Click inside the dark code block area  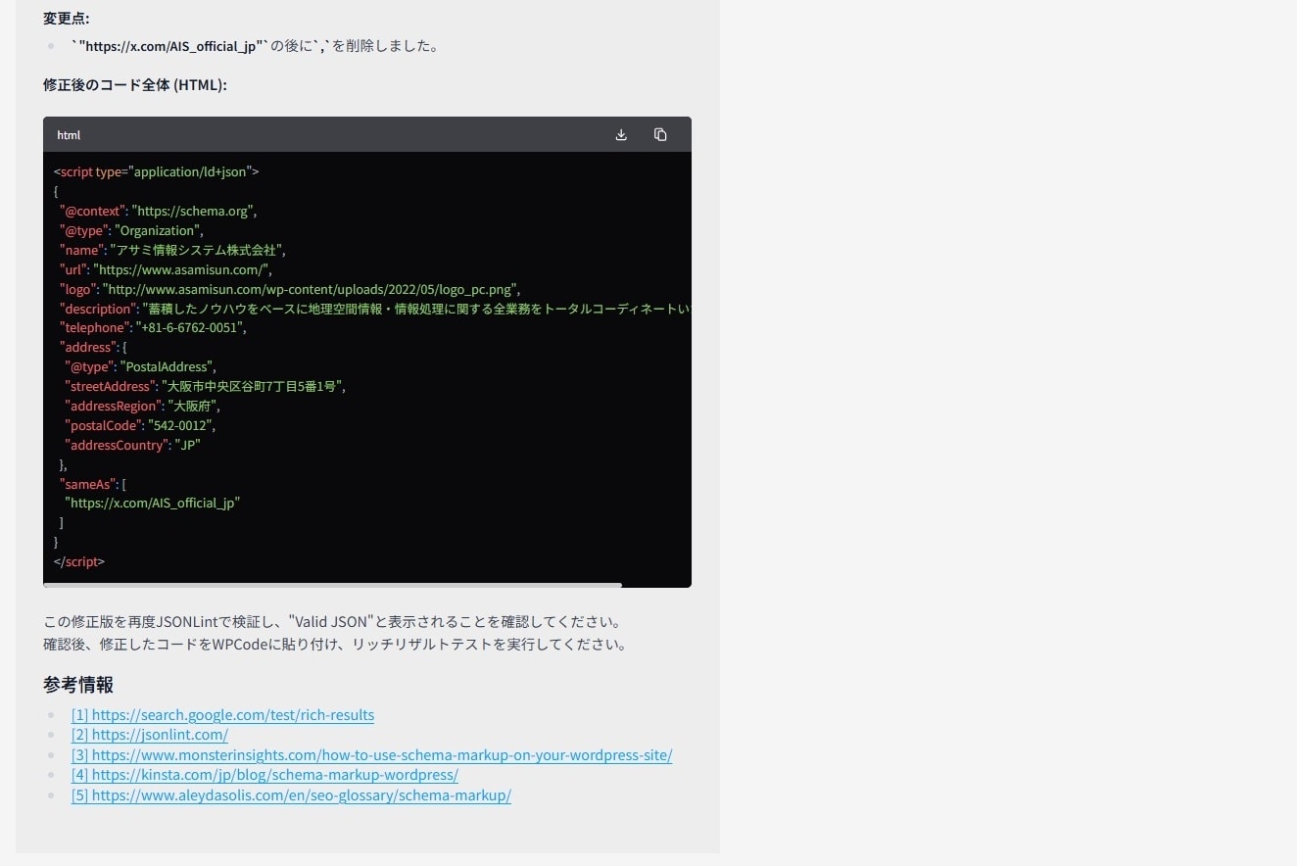(367, 367)
